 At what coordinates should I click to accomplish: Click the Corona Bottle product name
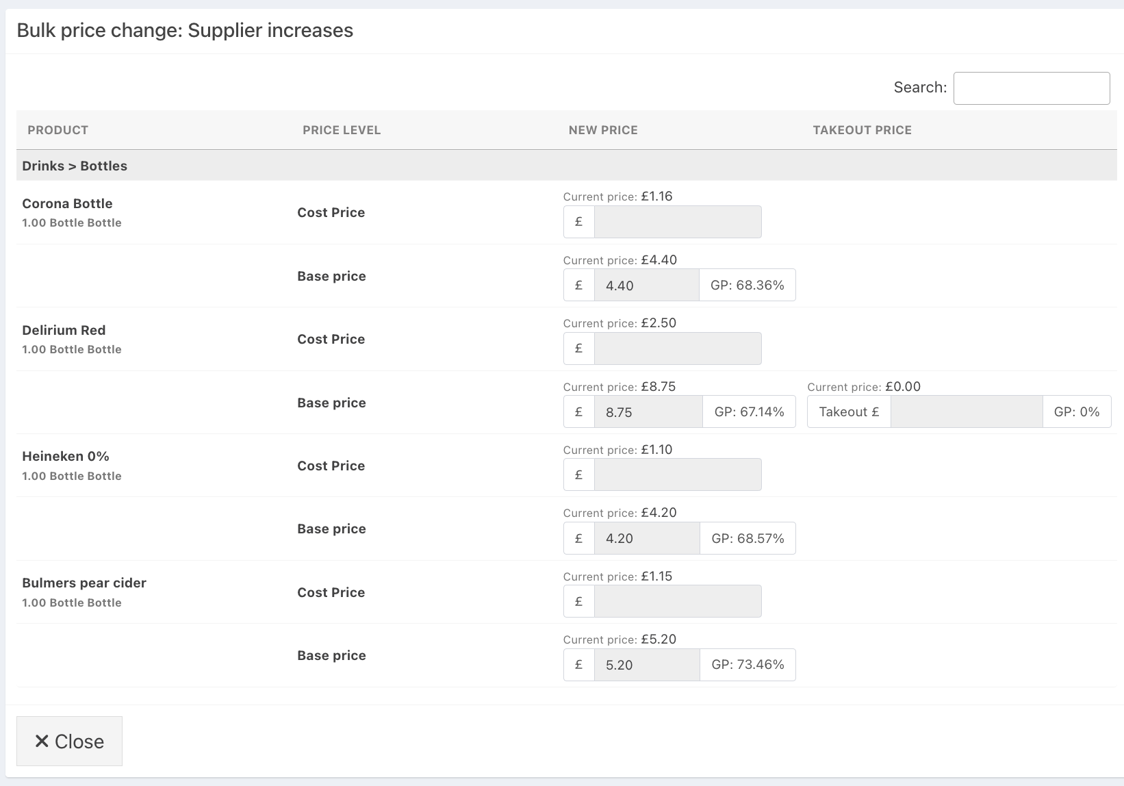[x=67, y=203]
